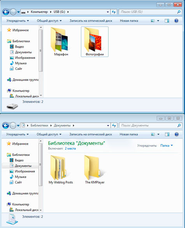Toggle the preview pane icon in USB window

pyautogui.click(x=167, y=21)
